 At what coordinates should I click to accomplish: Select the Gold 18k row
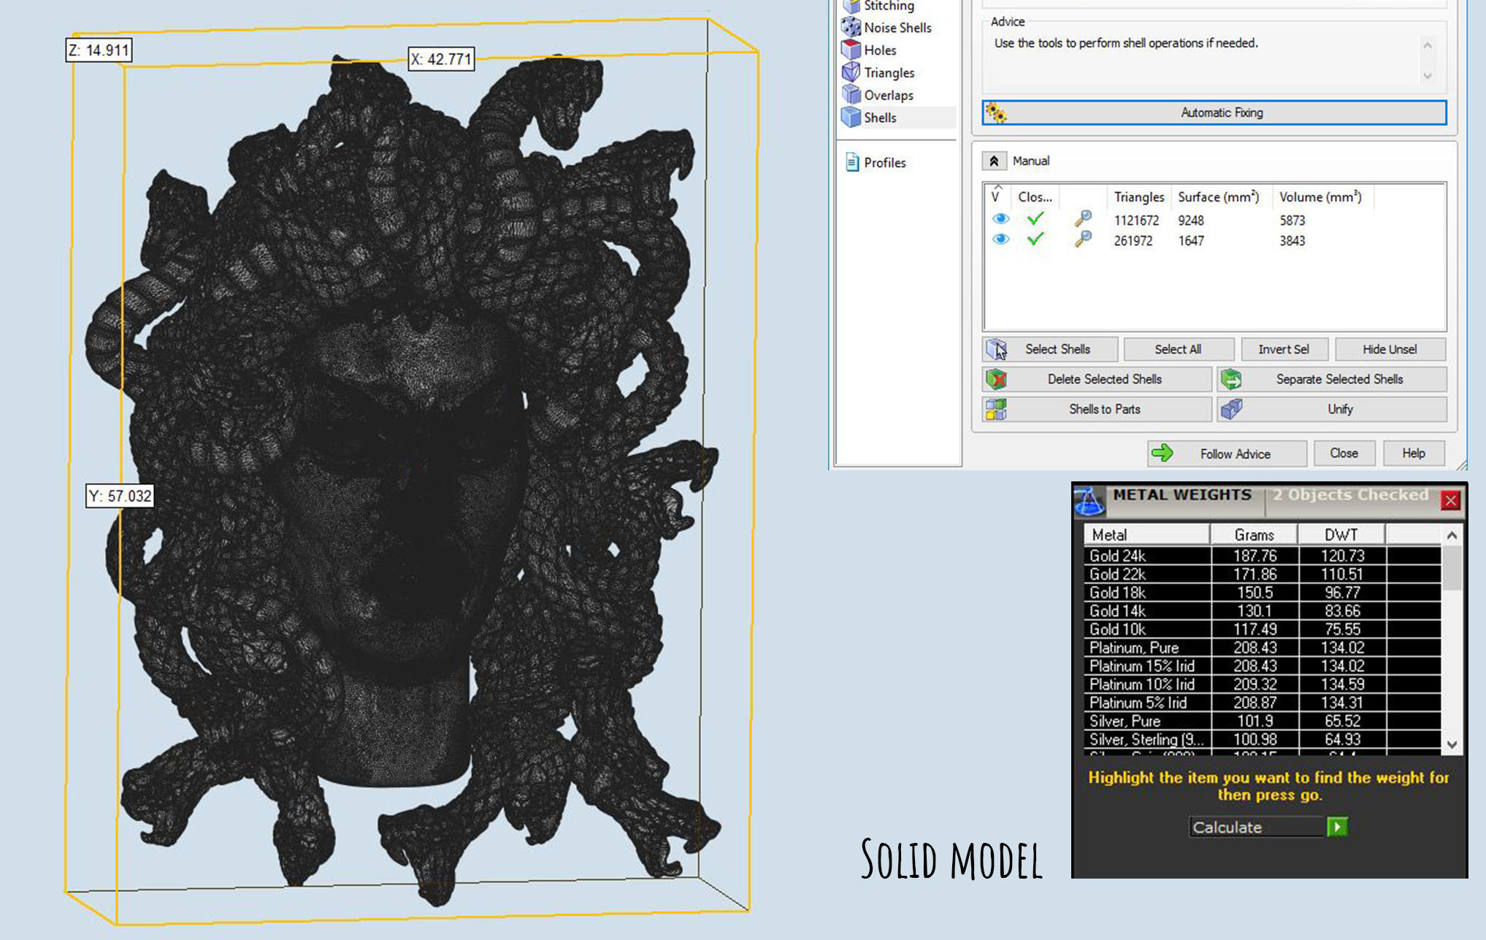coord(1263,592)
